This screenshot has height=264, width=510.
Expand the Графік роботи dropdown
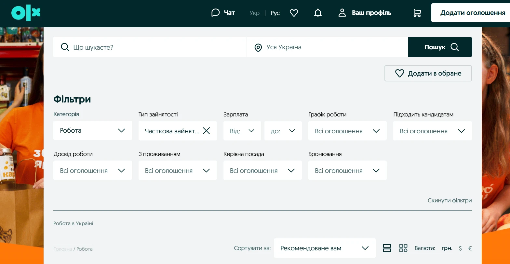(x=347, y=131)
